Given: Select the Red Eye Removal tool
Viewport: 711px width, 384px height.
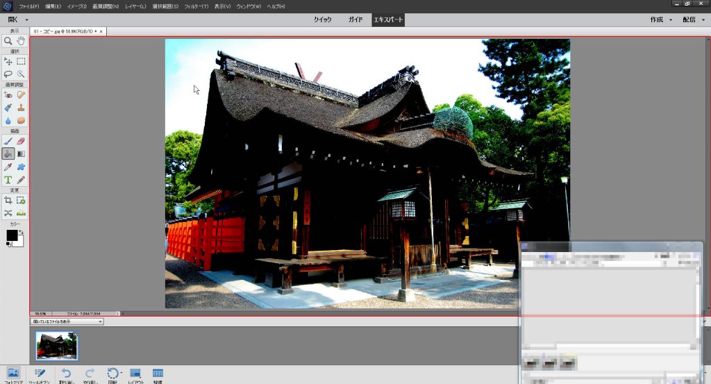Looking at the screenshot, I should (8, 95).
